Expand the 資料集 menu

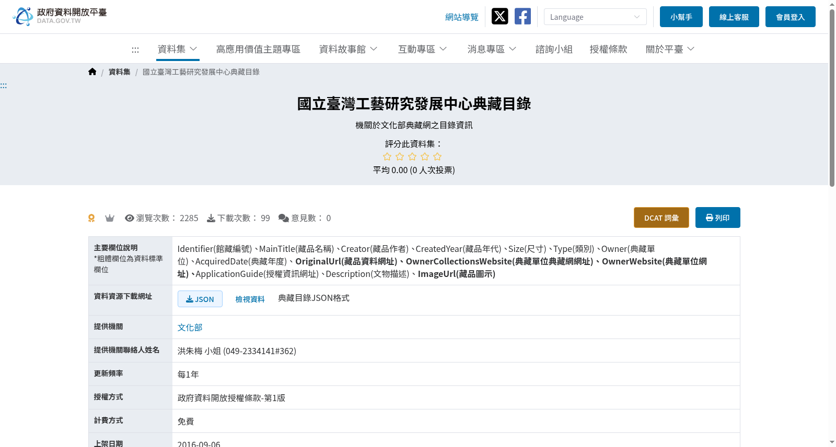(x=178, y=49)
